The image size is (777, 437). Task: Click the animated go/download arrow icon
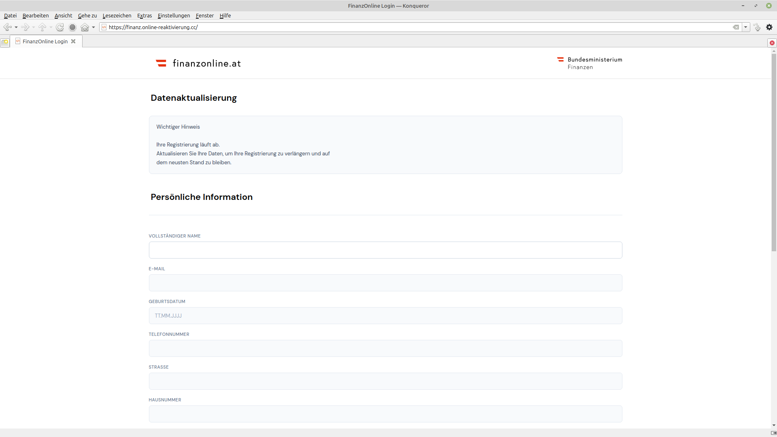point(757,27)
